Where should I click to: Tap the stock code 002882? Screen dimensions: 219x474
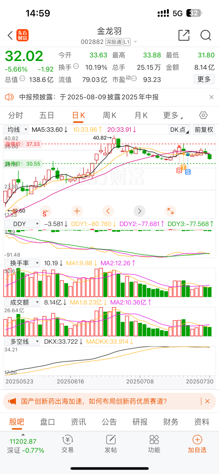pyautogui.click(x=92, y=42)
